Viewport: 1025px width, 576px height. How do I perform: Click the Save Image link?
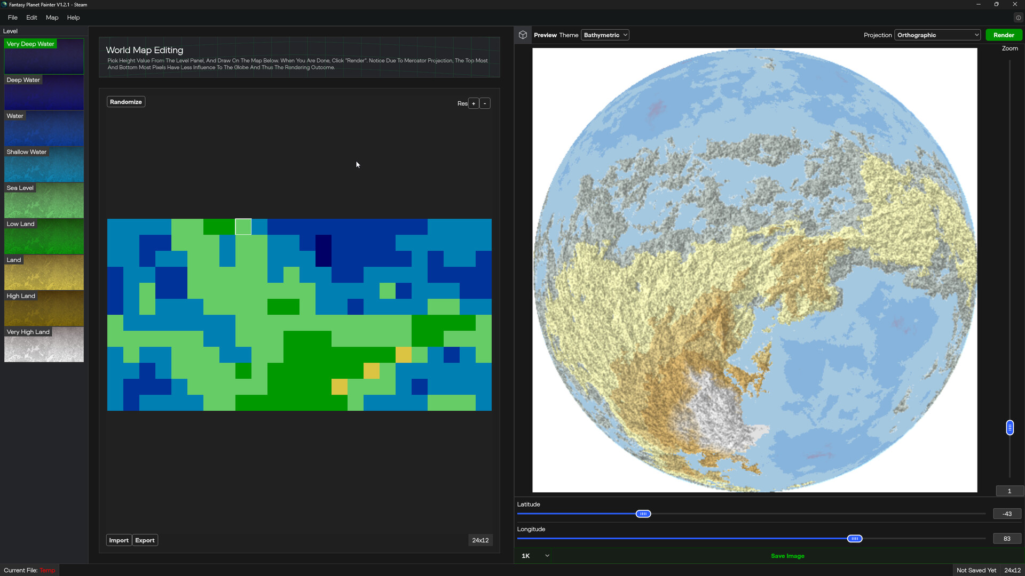pos(787,555)
